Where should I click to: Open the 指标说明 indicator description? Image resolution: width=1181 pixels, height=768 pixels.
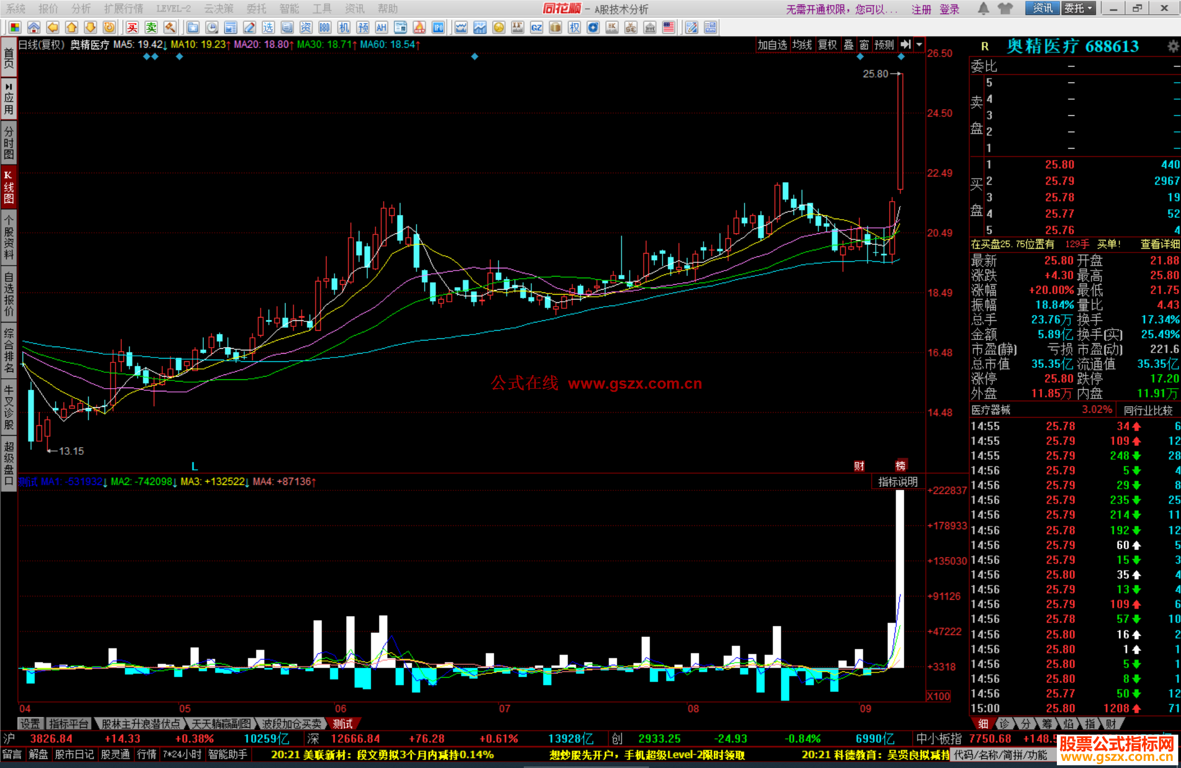click(897, 482)
